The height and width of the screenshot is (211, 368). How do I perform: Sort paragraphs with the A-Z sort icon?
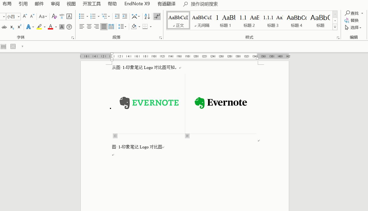pyautogui.click(x=147, y=16)
